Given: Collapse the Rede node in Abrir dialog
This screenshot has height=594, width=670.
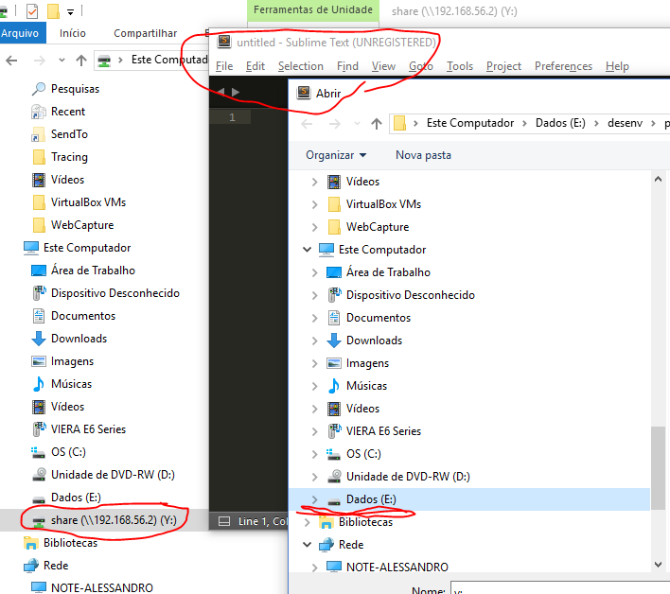Looking at the screenshot, I should pos(307,545).
